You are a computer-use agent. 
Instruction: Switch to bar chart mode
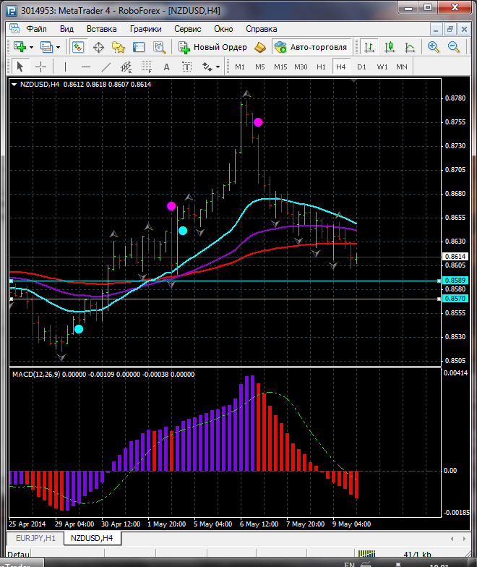tap(369, 47)
